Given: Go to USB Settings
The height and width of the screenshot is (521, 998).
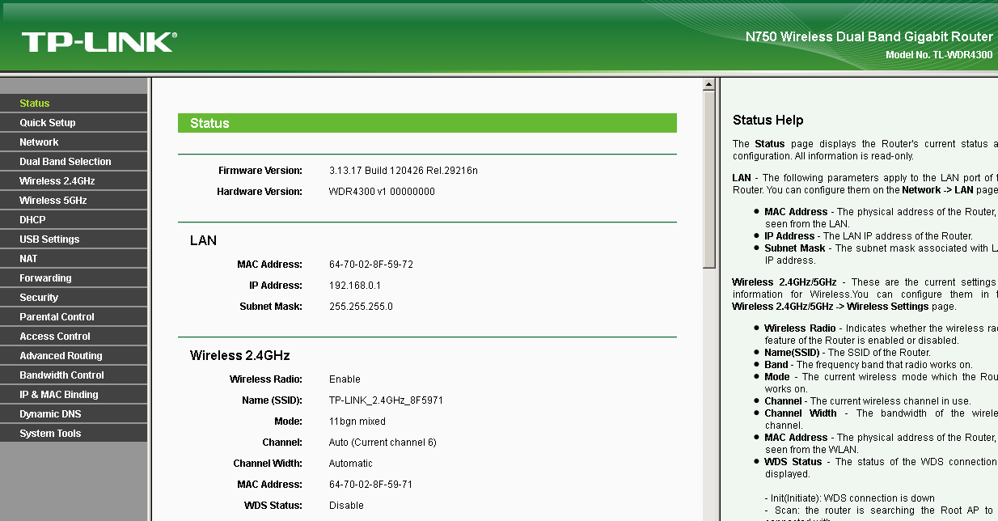Looking at the screenshot, I should pyautogui.click(x=49, y=239).
